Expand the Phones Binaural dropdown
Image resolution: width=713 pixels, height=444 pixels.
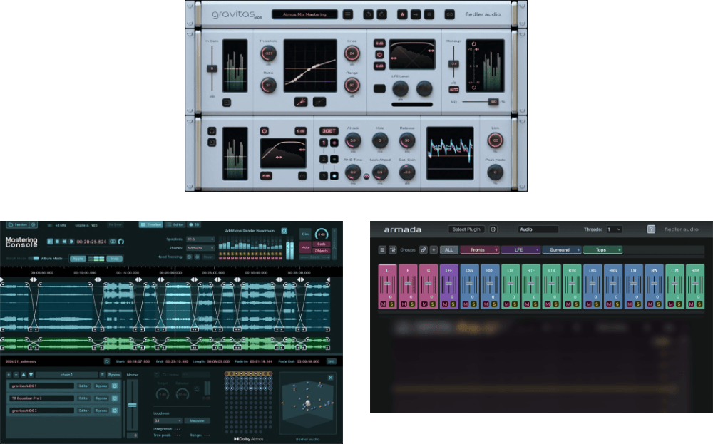[200, 248]
